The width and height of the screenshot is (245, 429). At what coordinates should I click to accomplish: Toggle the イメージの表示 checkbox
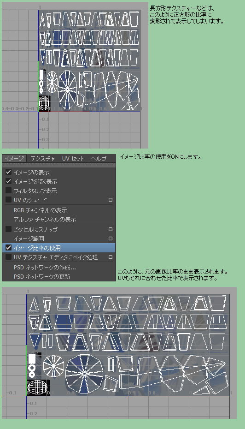click(8, 172)
